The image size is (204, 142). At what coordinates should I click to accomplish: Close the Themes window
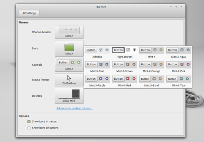pos(182,6)
